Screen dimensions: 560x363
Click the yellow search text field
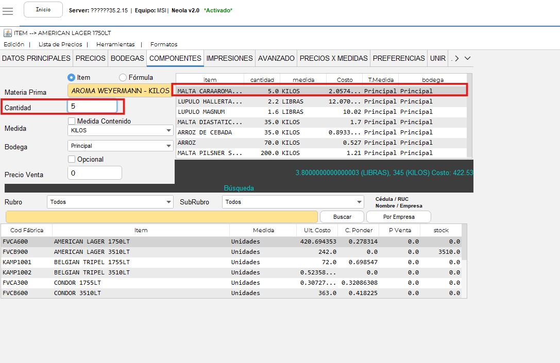(x=162, y=217)
